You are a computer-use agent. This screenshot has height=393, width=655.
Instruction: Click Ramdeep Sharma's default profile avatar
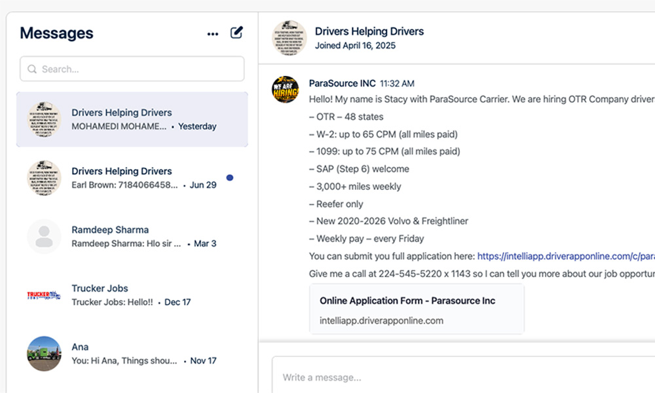tap(44, 236)
